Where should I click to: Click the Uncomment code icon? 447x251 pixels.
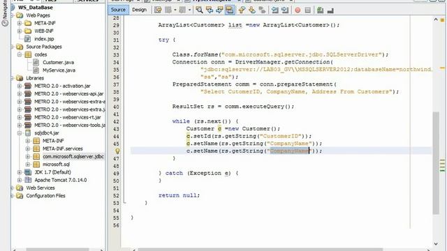(x=330, y=10)
